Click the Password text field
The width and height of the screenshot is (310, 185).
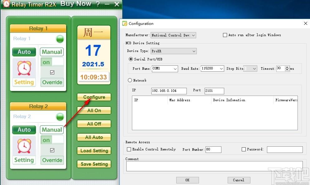pos(285,149)
